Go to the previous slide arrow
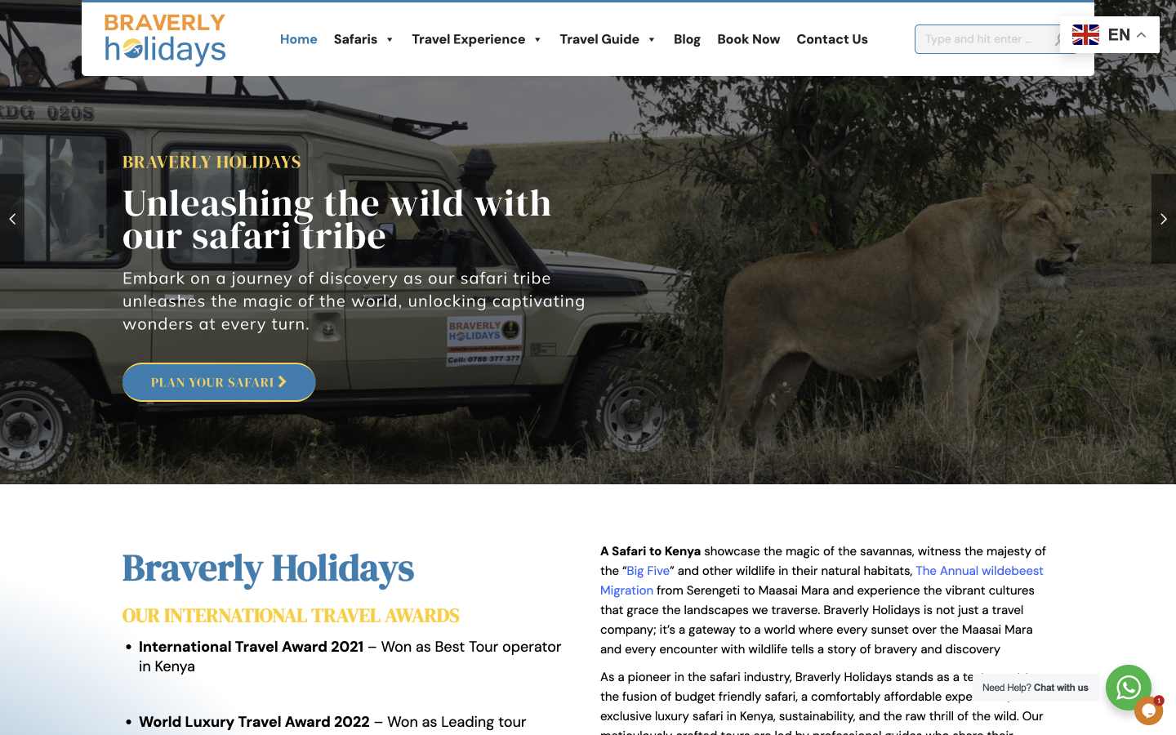The width and height of the screenshot is (1176, 735). [x=12, y=219]
